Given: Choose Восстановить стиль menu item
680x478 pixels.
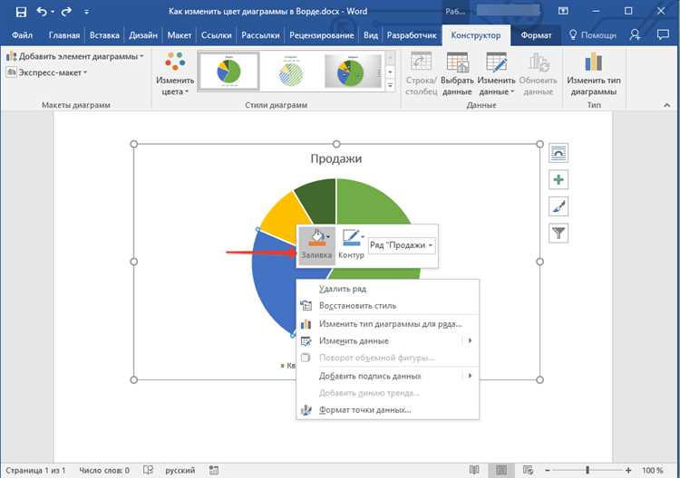Looking at the screenshot, I should (x=387, y=306).
